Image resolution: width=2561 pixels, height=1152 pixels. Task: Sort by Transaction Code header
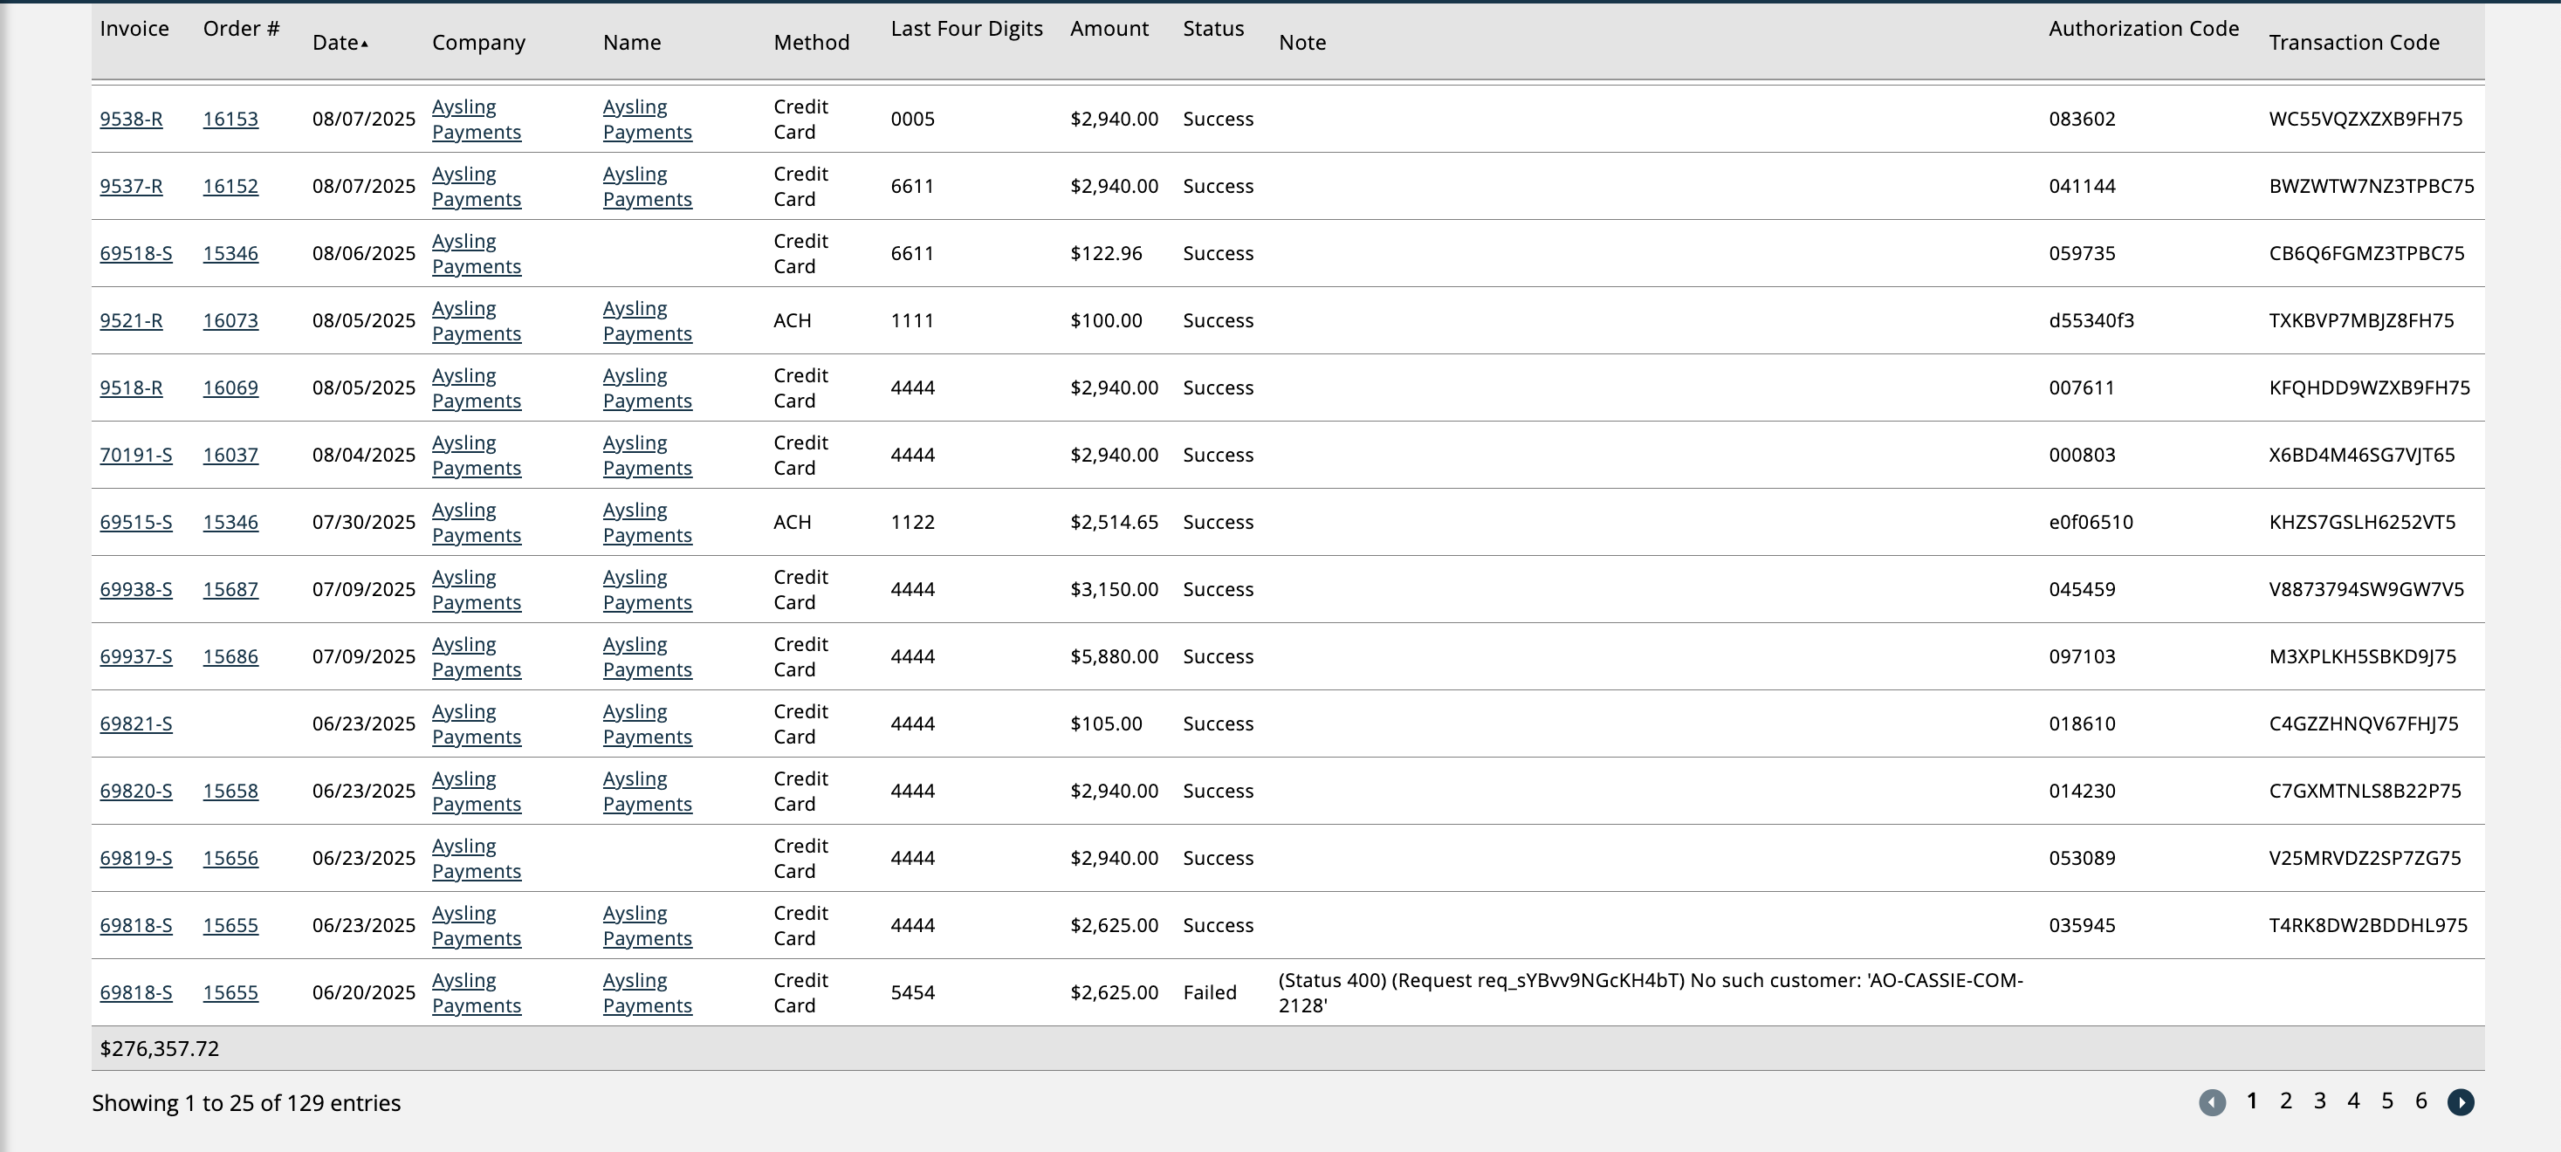pyautogui.click(x=2353, y=43)
